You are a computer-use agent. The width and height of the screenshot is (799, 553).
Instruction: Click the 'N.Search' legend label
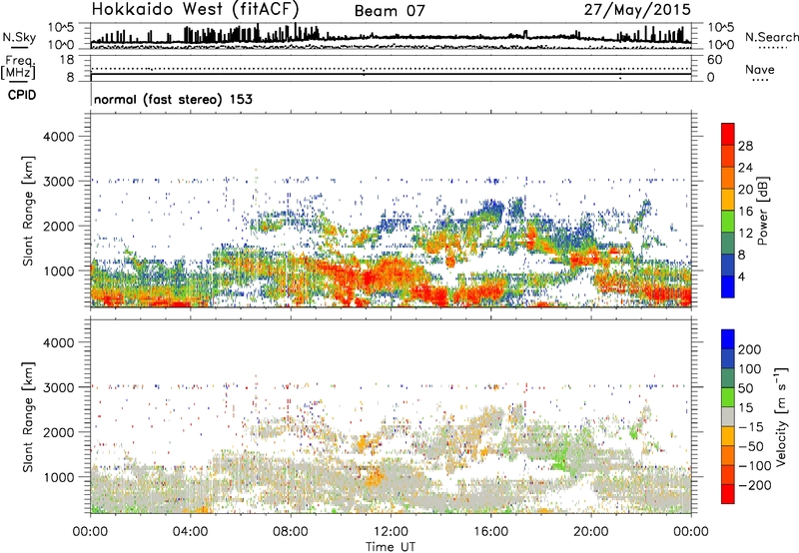click(x=771, y=37)
